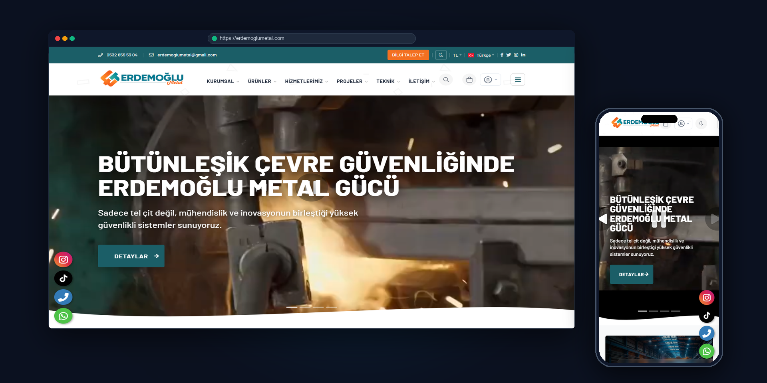Open the user account dropdown on the phone mockup

click(x=684, y=124)
